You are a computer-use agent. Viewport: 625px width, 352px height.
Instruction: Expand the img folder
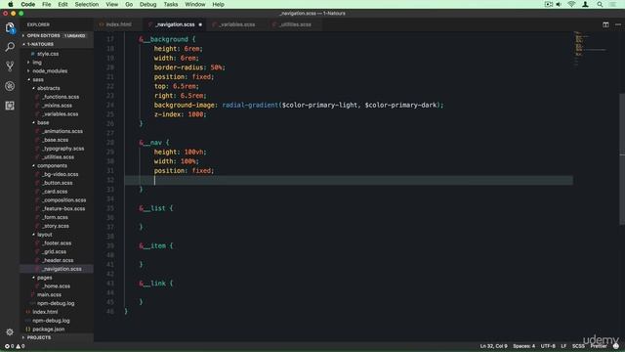(37, 63)
